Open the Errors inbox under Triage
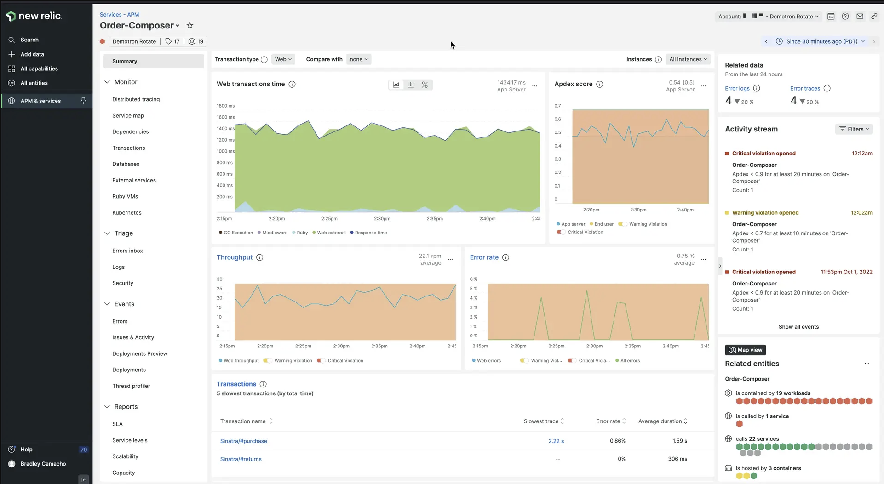The width and height of the screenshot is (884, 484). pyautogui.click(x=127, y=251)
